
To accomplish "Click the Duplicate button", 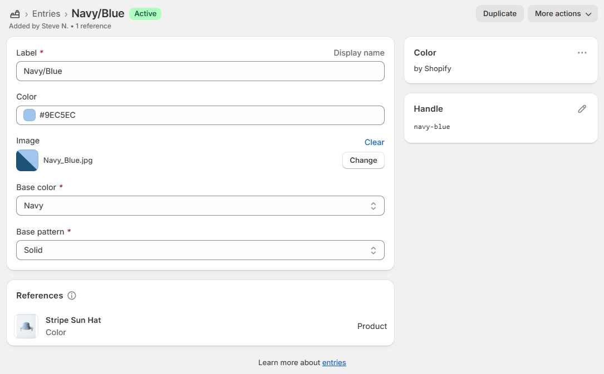I will click(499, 14).
